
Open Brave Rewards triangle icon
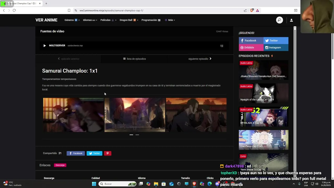[x=258, y=10]
